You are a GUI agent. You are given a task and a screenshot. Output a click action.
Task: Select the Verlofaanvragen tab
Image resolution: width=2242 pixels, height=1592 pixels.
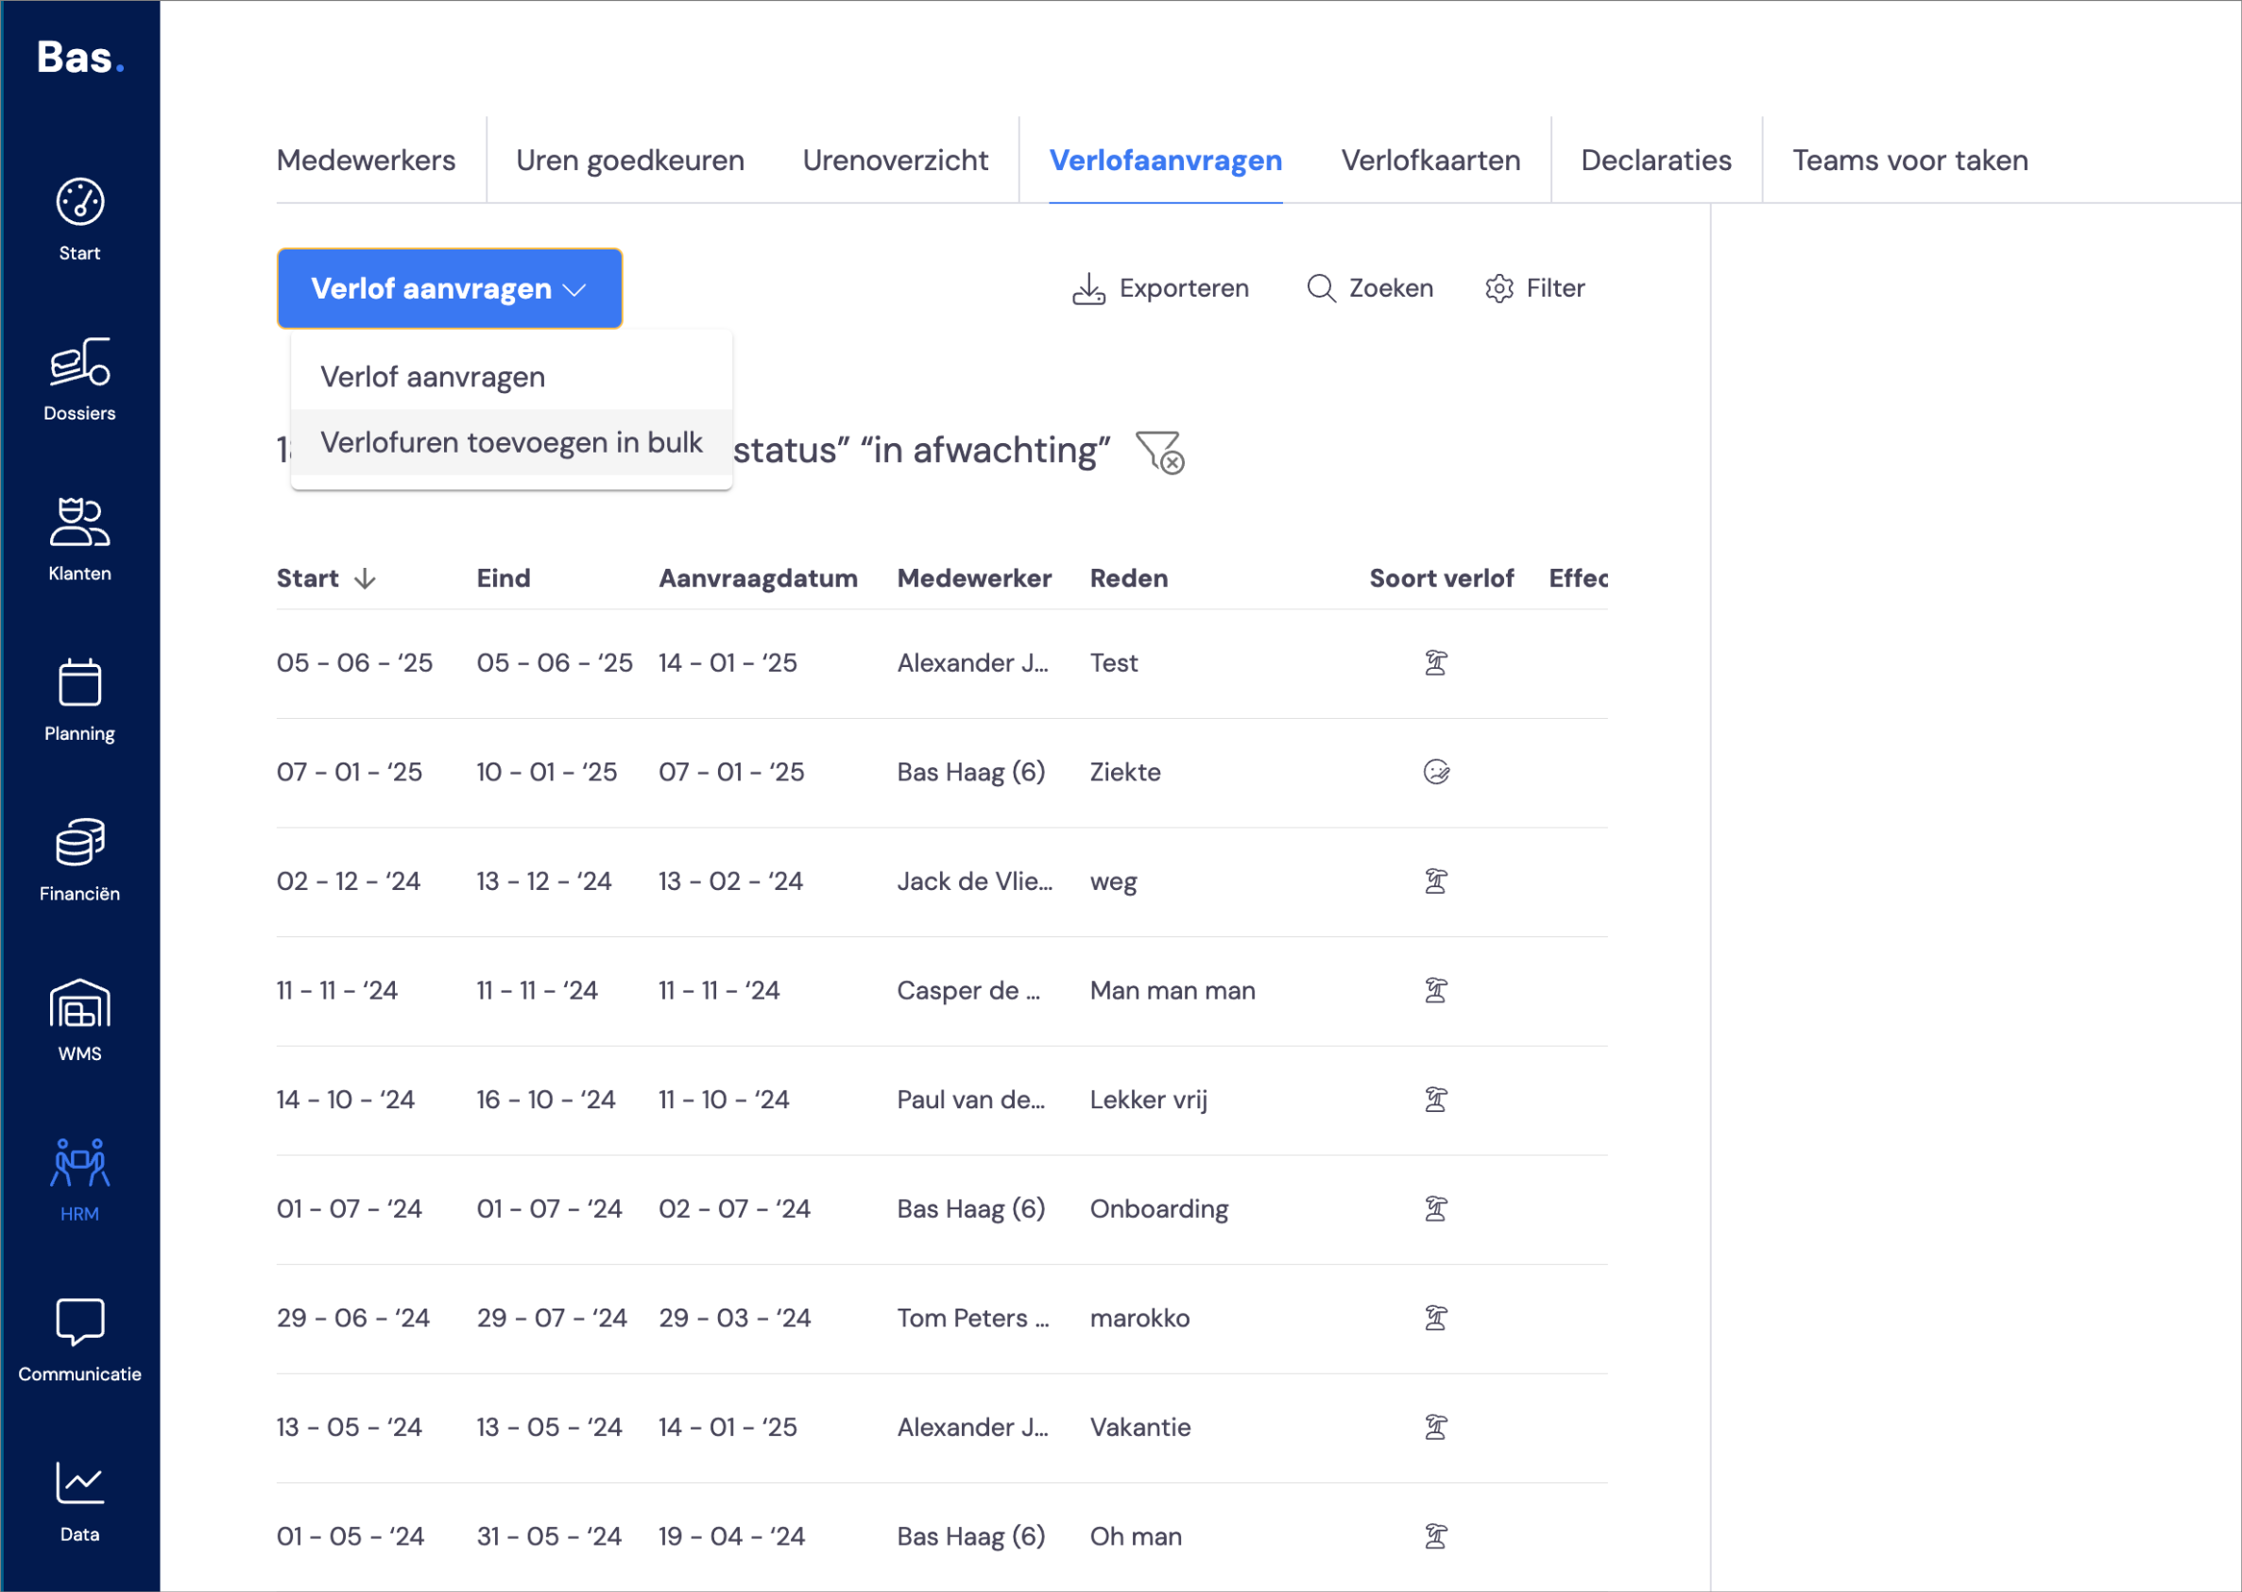pyautogui.click(x=1165, y=160)
